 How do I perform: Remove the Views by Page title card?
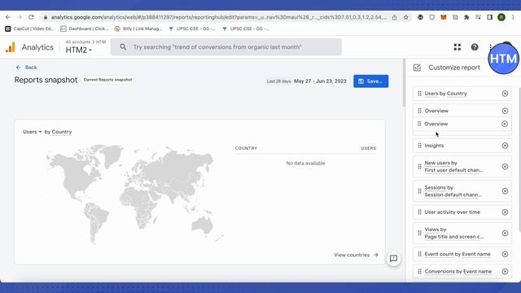[505, 234]
